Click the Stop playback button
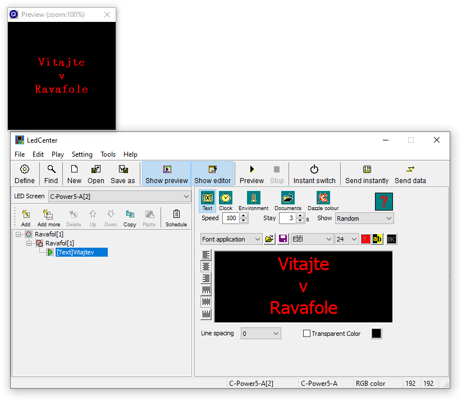462x401 pixels. coord(277,174)
